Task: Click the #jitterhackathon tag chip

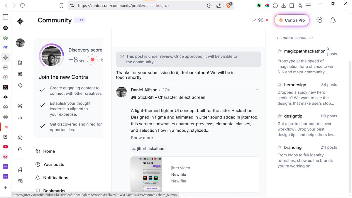Action: [149, 149]
